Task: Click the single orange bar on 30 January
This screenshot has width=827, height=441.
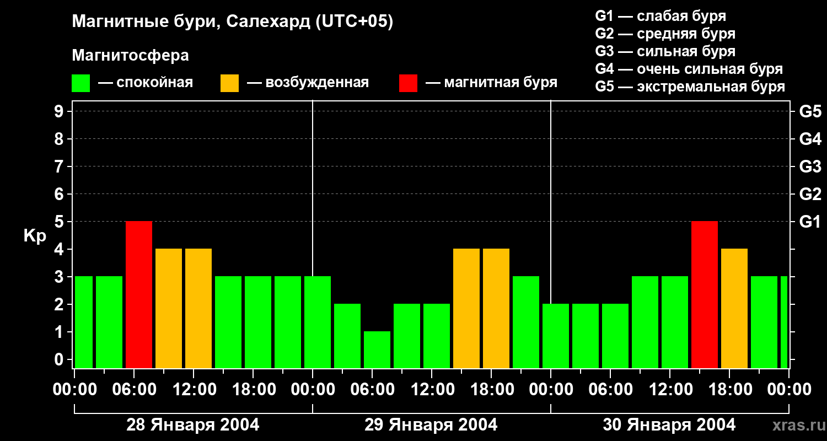Action: [734, 308]
